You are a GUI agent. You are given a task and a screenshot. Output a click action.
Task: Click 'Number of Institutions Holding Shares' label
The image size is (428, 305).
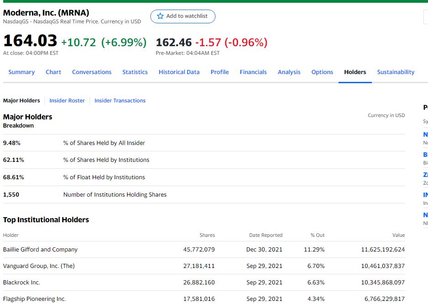[115, 195]
